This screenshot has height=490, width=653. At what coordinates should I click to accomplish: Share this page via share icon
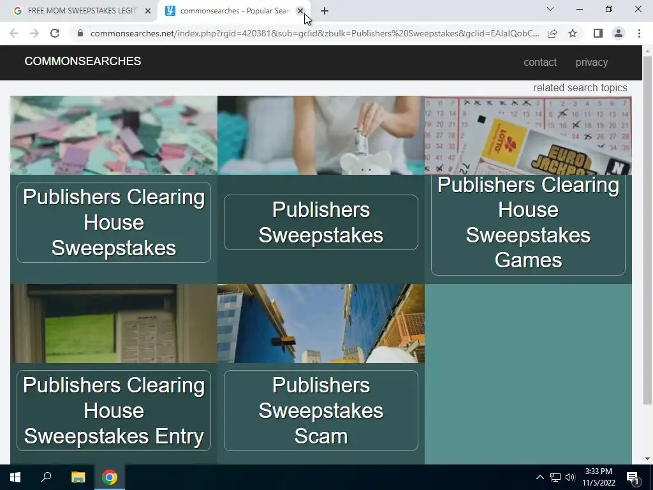click(552, 33)
